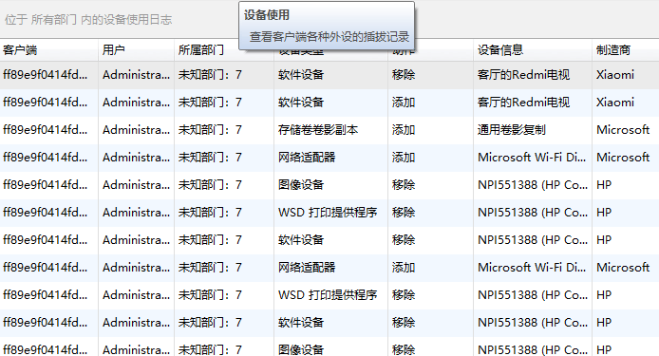Select the 存储卷卷影副本 row
This screenshot has width=659, height=356.
click(329, 130)
